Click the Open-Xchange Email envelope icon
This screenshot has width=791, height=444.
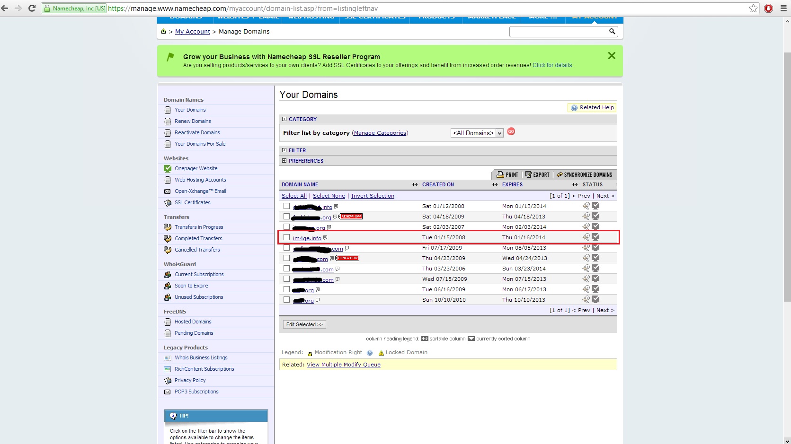tap(168, 191)
